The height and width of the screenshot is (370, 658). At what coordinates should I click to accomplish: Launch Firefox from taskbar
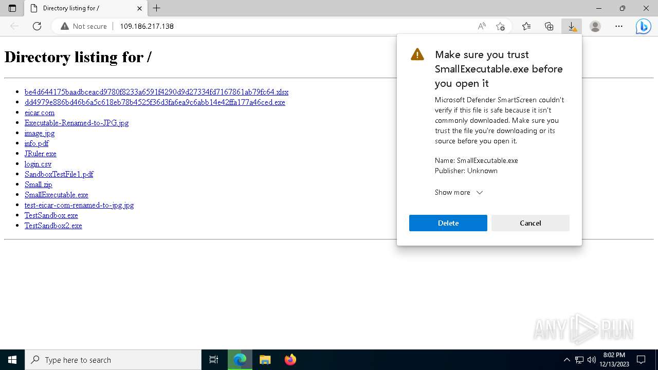coord(290,360)
